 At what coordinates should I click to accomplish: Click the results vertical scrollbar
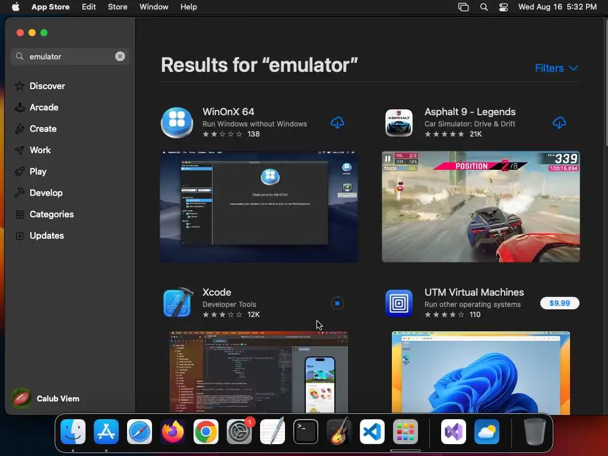pos(606,81)
